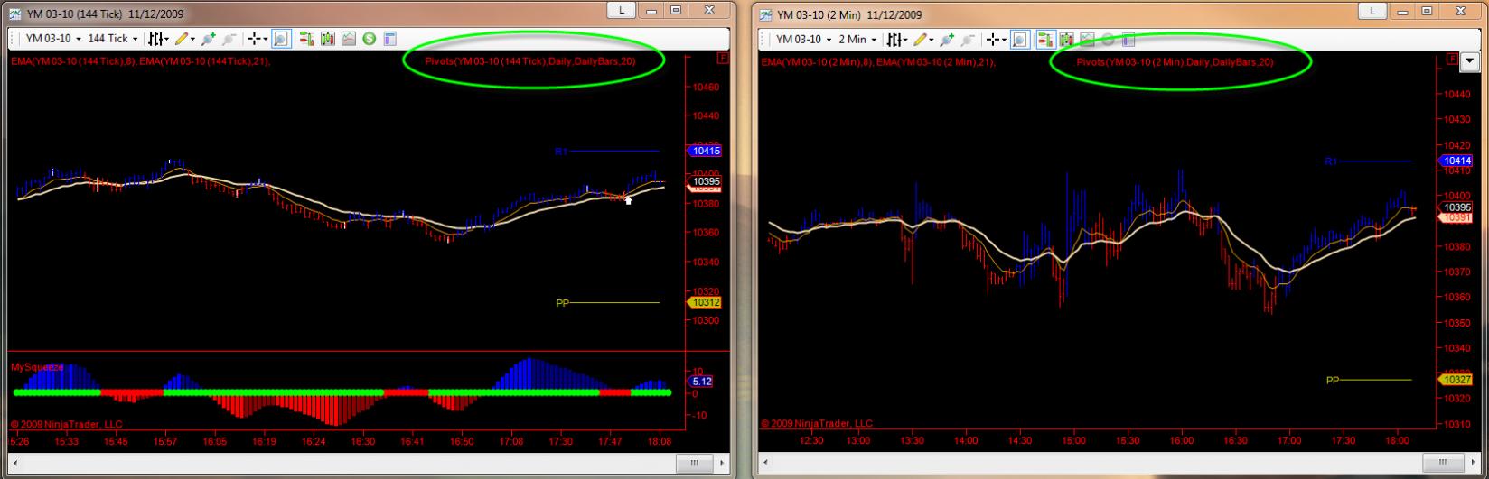Open chart style menu in 144 Tick window
The height and width of the screenshot is (479, 1489).
pos(156,39)
